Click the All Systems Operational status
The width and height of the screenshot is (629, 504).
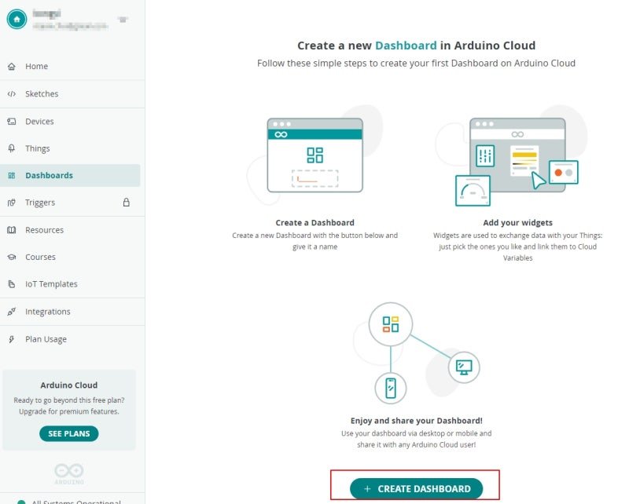point(69,501)
